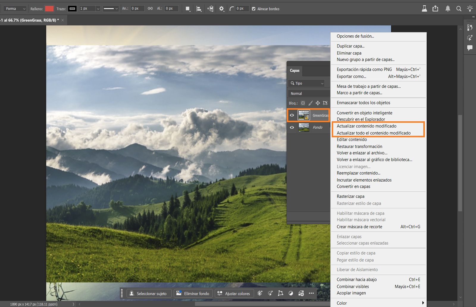Choose Actualizar contenido modificado
The image size is (476, 307).
[x=366, y=126]
